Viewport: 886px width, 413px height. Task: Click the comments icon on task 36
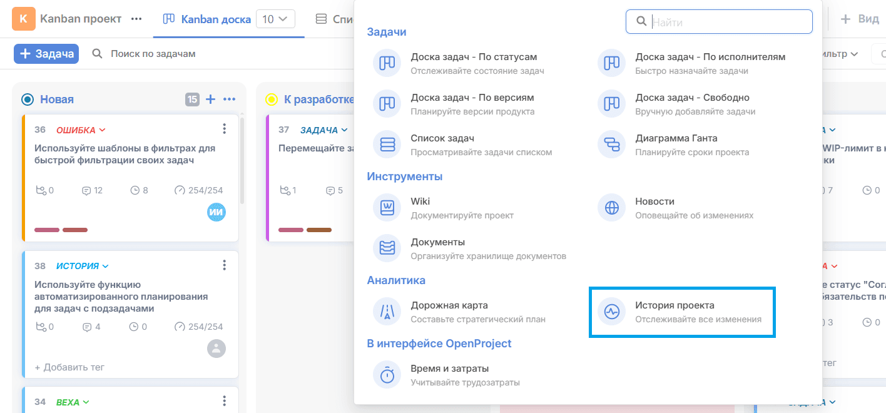click(86, 190)
